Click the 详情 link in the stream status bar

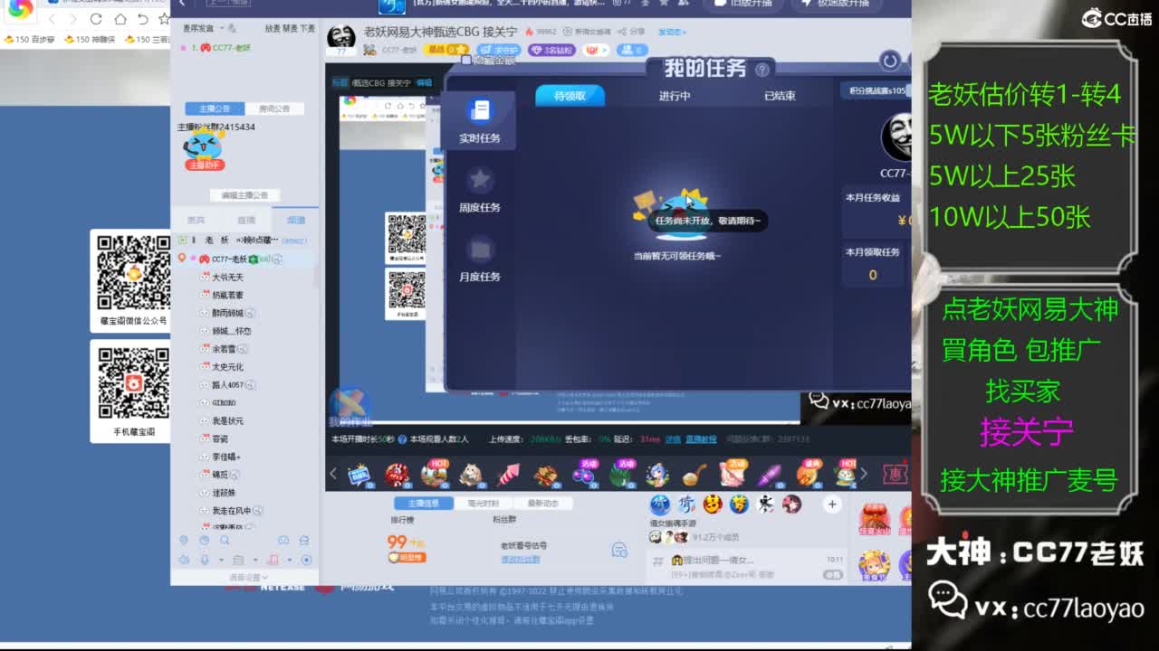point(673,439)
